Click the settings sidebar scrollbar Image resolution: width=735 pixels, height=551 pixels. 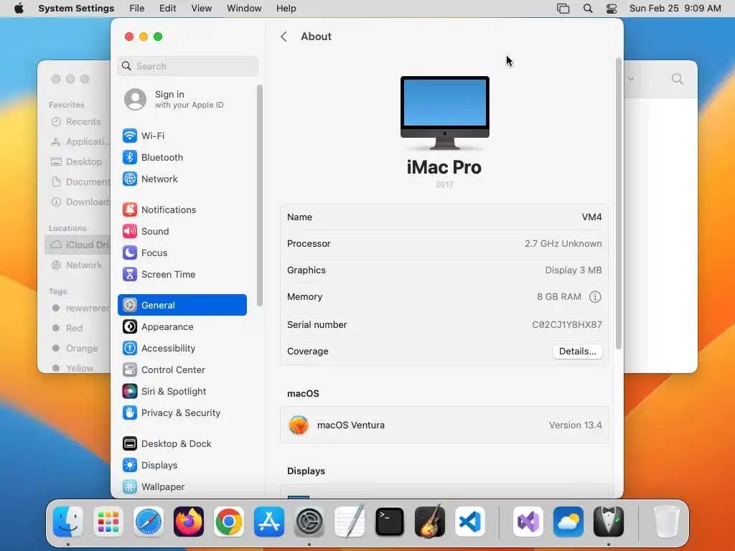coord(260,195)
